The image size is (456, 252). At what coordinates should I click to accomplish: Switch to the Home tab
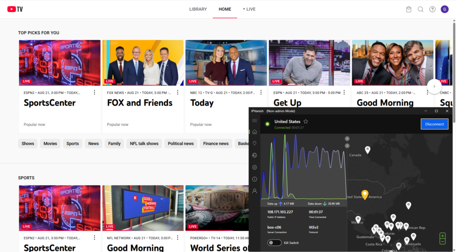click(x=225, y=9)
